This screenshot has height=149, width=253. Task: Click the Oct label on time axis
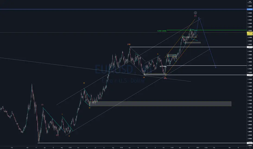click(x=147, y=147)
